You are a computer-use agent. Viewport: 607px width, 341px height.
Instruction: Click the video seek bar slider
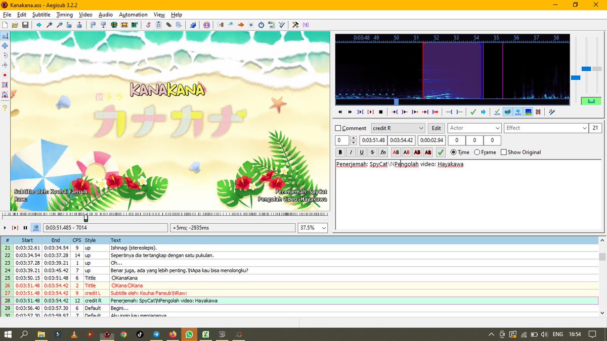tap(86, 218)
